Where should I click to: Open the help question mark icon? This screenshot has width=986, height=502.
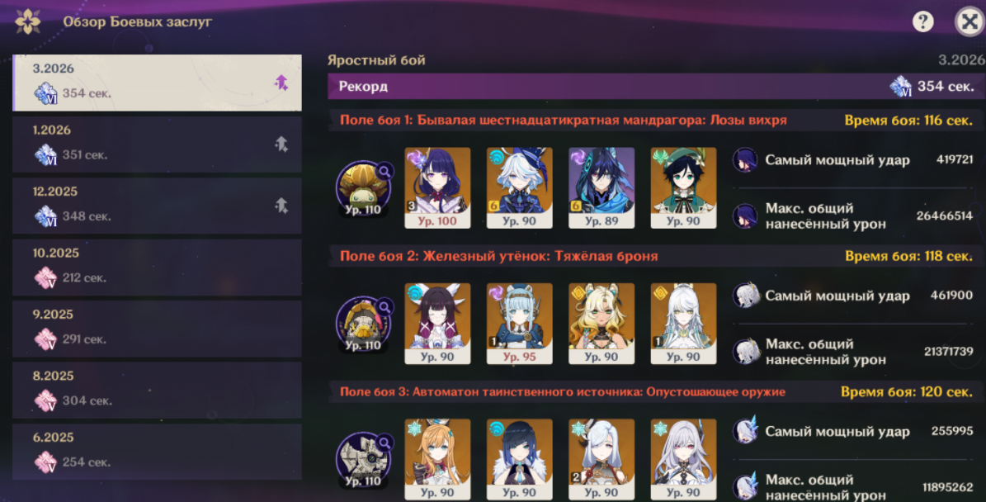[x=922, y=22]
